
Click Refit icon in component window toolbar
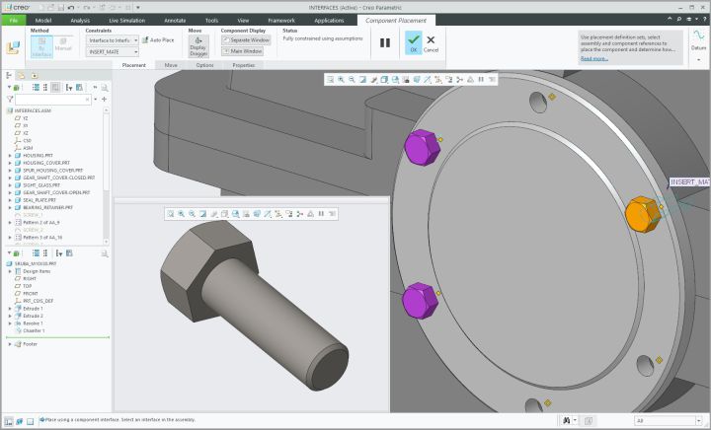click(x=171, y=214)
